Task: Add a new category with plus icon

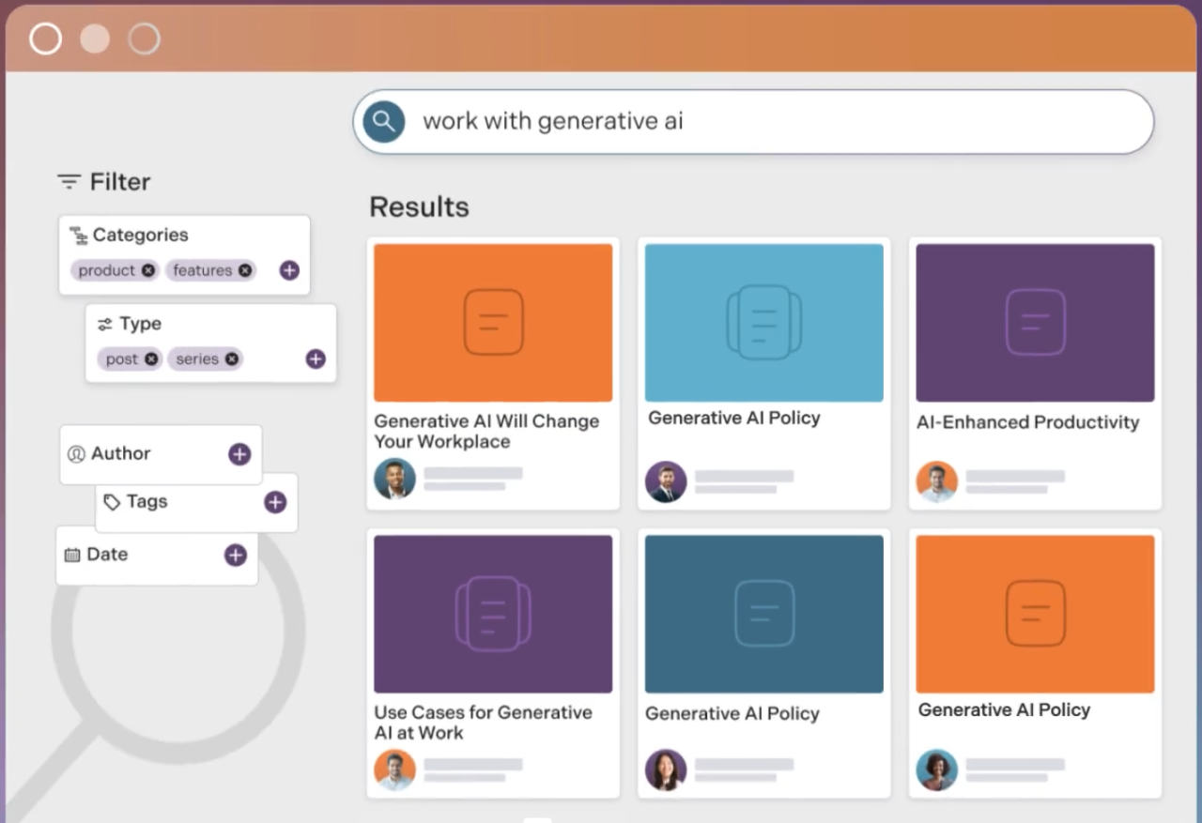Action: 289,270
